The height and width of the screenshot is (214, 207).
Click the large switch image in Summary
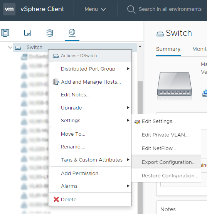click(x=175, y=84)
